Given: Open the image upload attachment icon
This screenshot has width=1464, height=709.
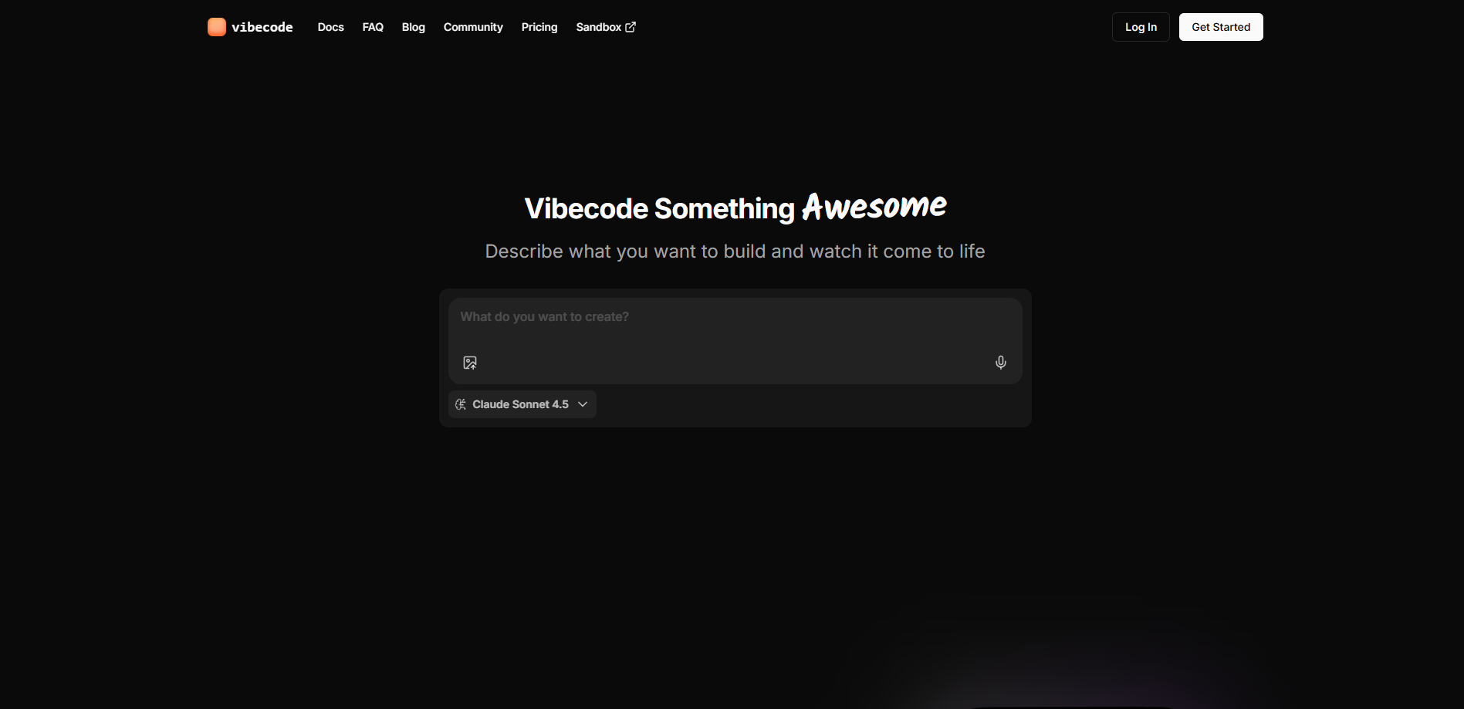Looking at the screenshot, I should [470, 363].
